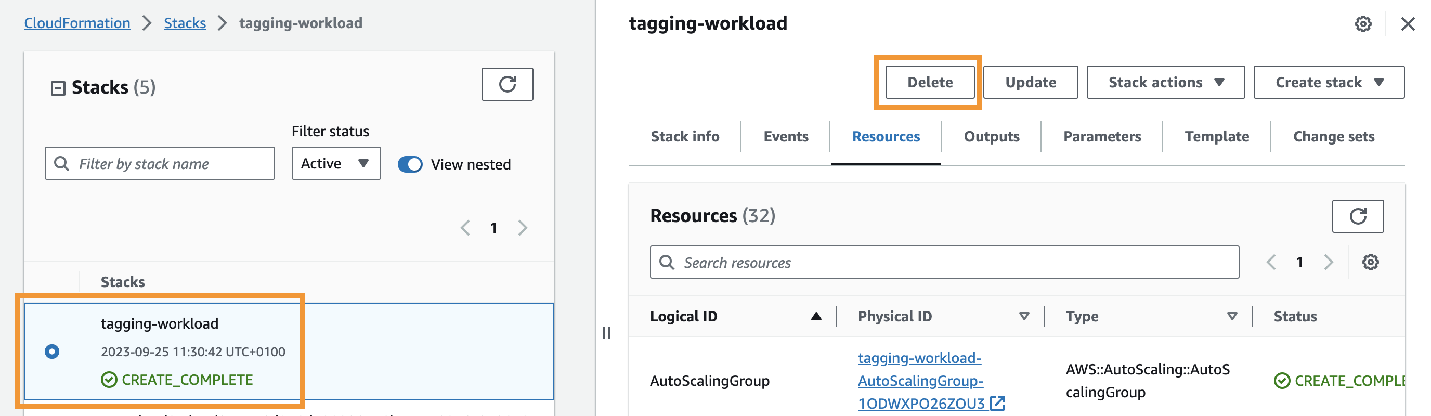
Task: Switch to the Stack info tab
Action: coord(685,137)
